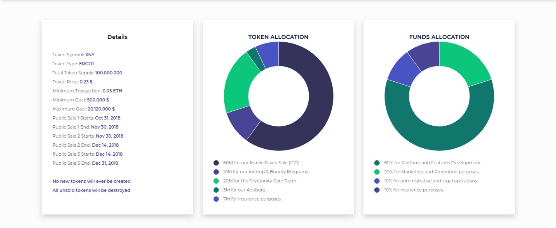Image resolution: width=556 pixels, height=228 pixels.
Task: Click the green slice of Funds Allocation chart
Action: [464, 62]
